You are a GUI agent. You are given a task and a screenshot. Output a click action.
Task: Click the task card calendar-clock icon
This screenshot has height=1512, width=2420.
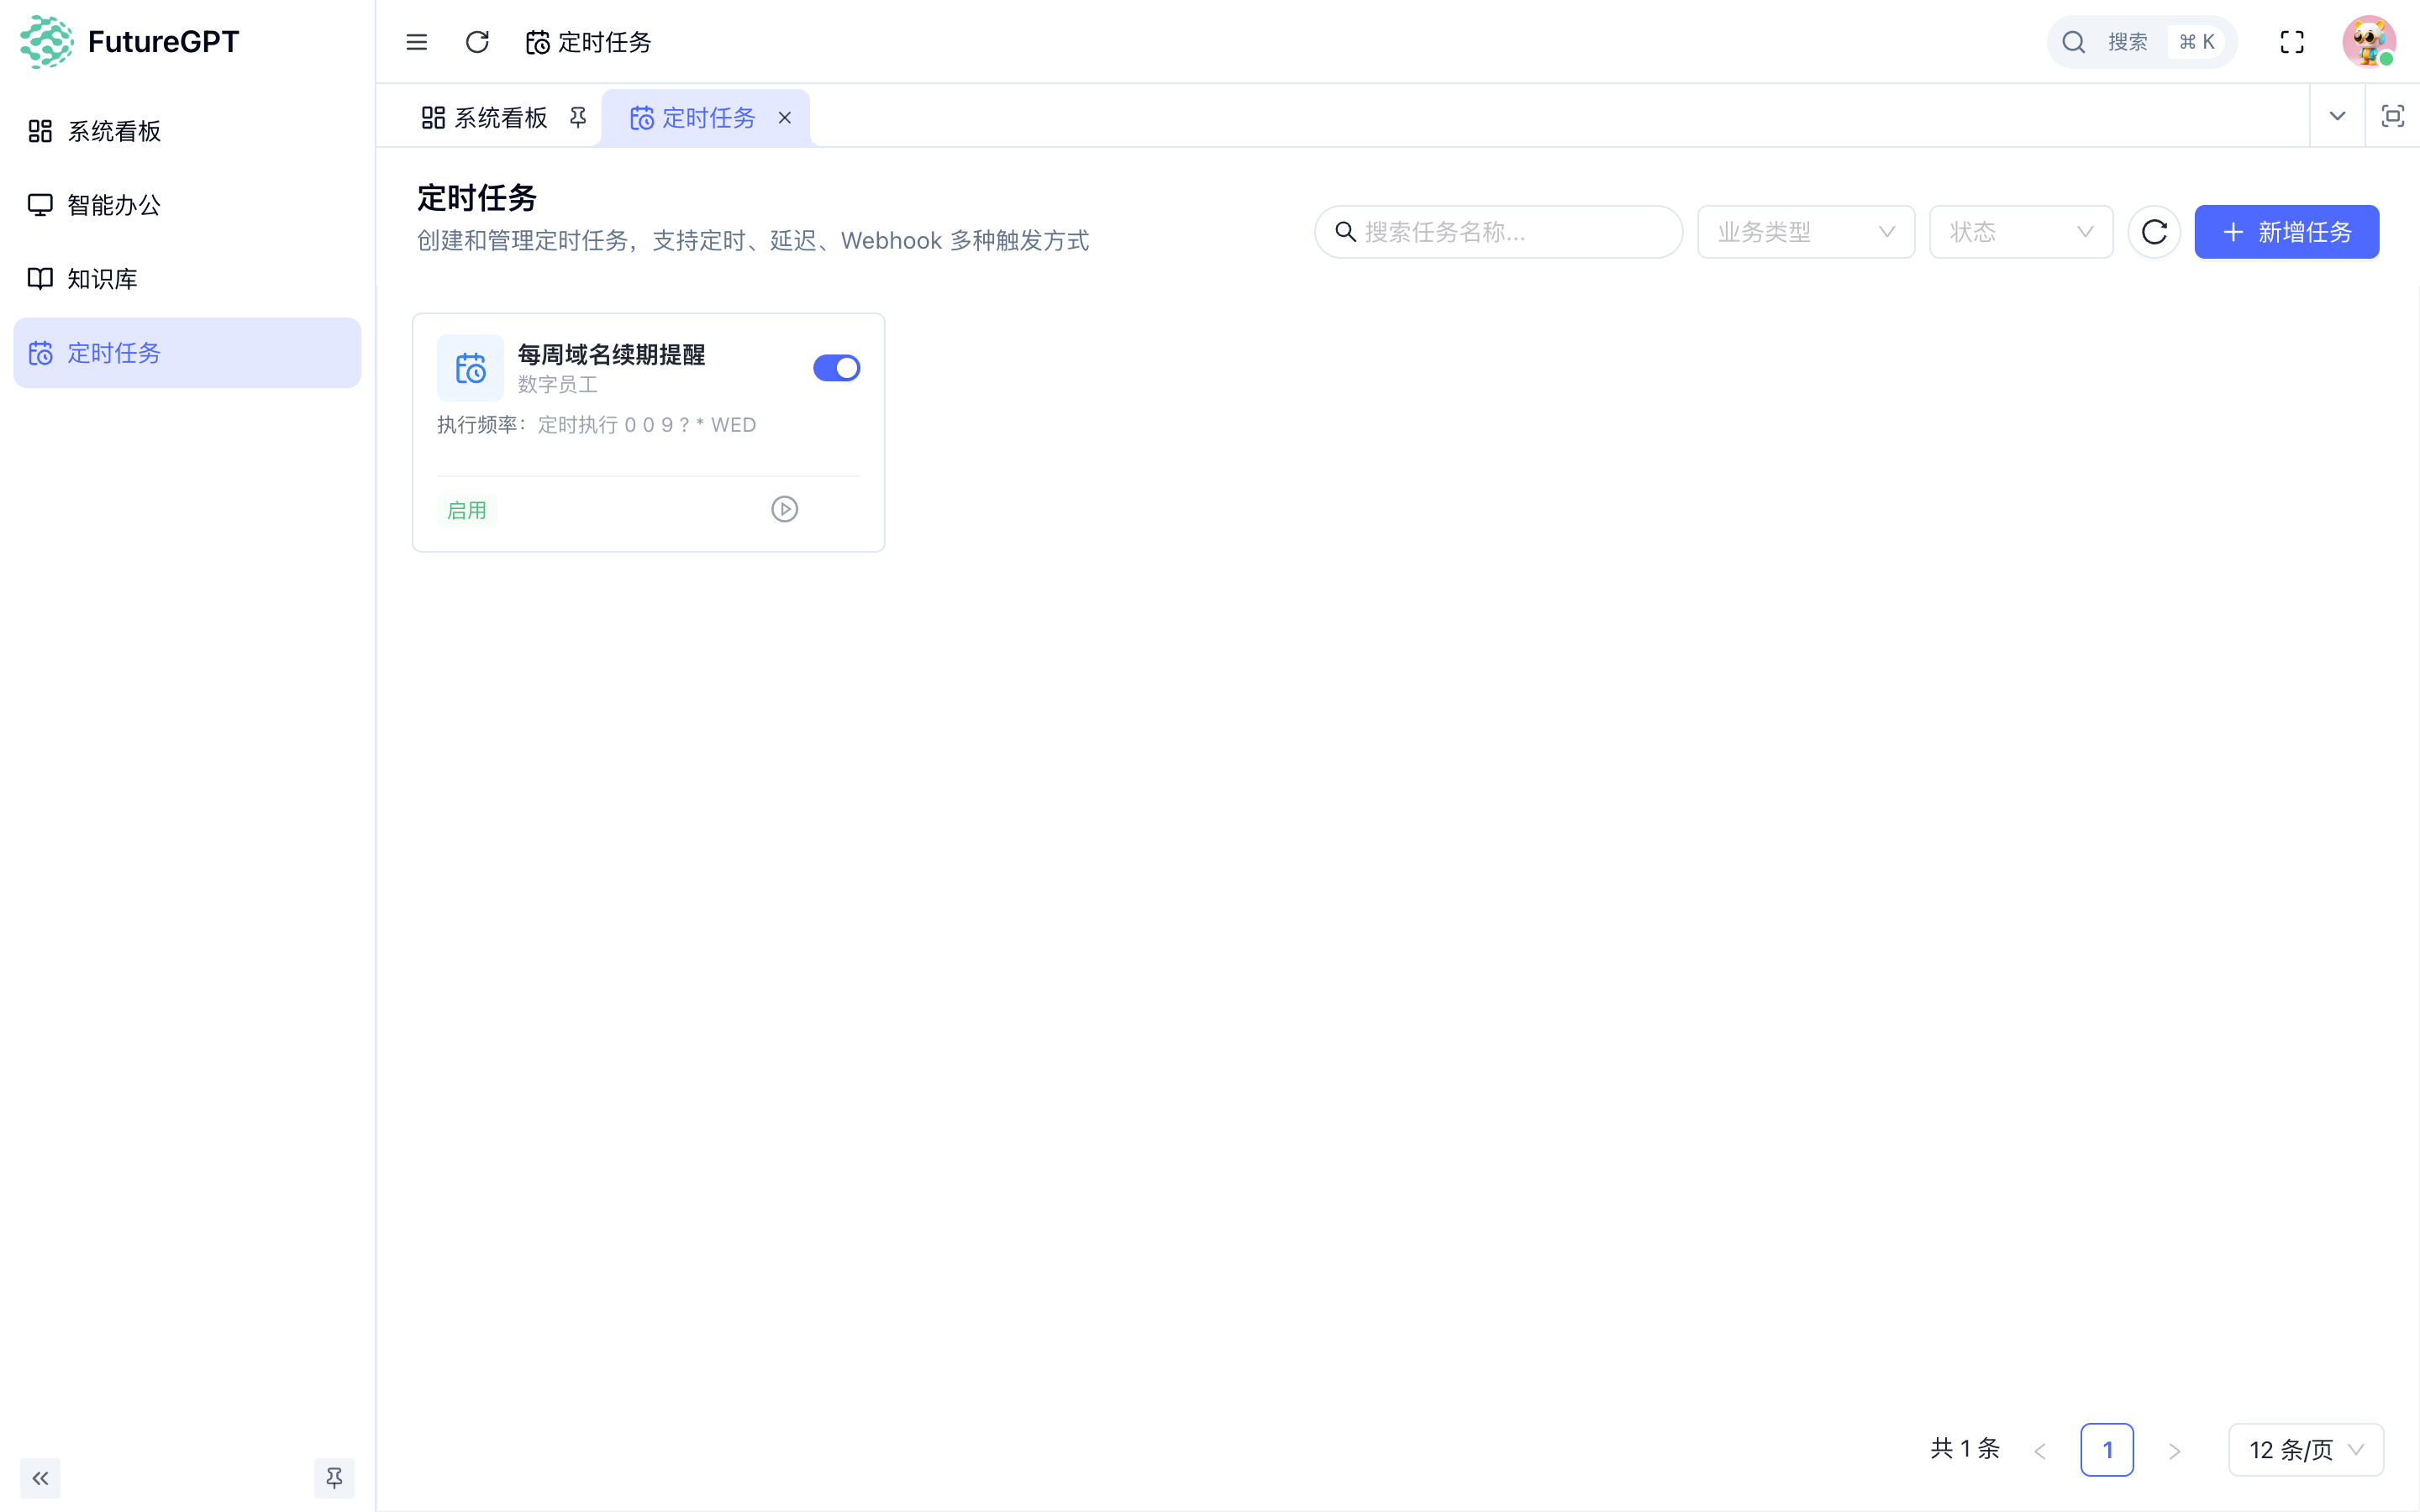coord(470,368)
